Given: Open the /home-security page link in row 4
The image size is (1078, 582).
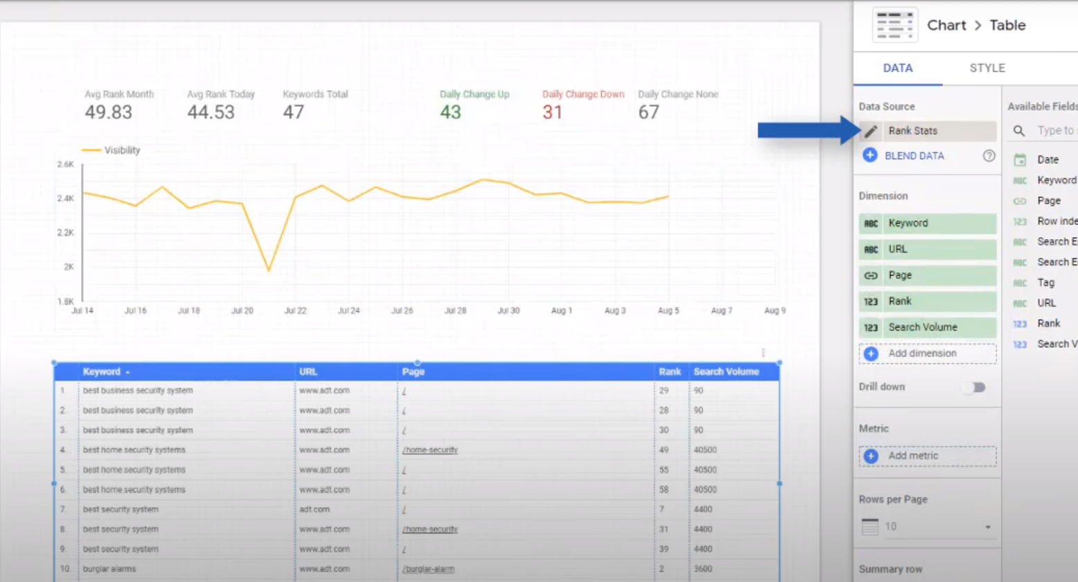Looking at the screenshot, I should (430, 450).
